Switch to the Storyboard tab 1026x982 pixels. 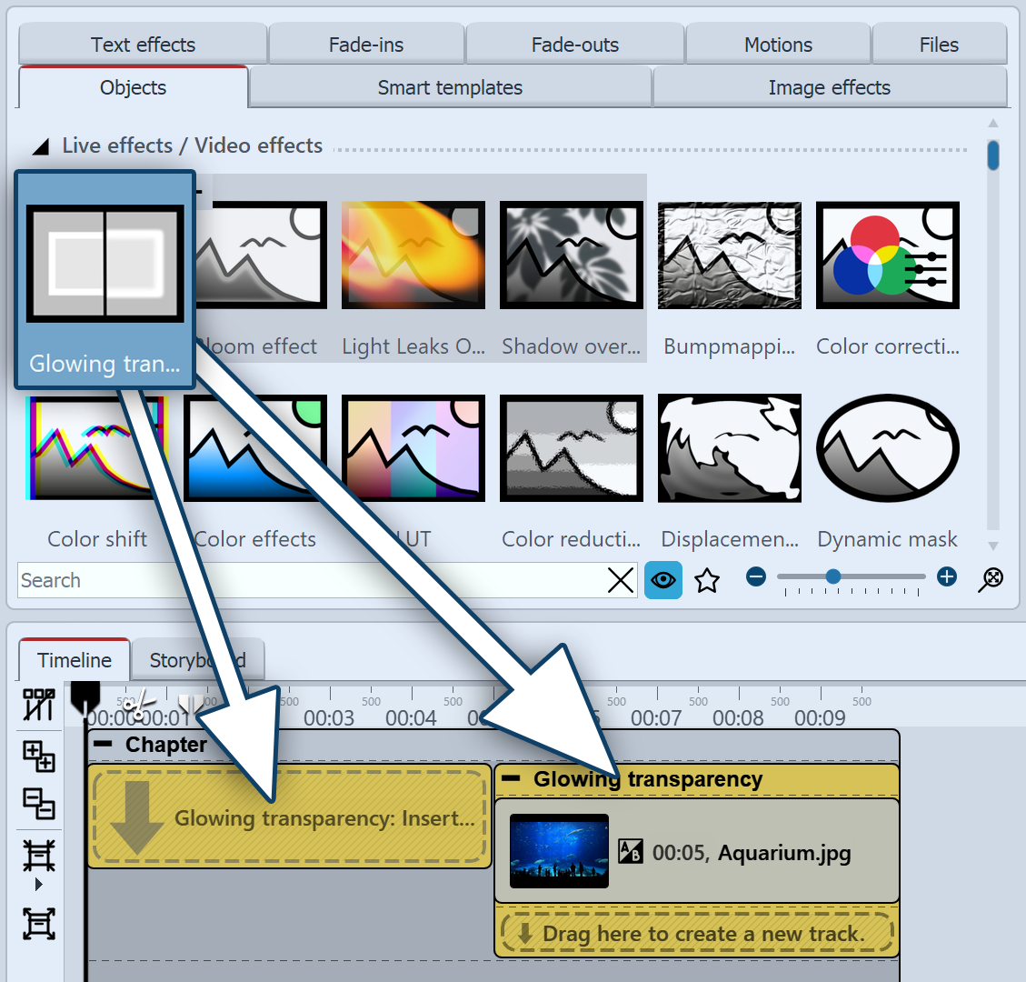[x=197, y=660]
